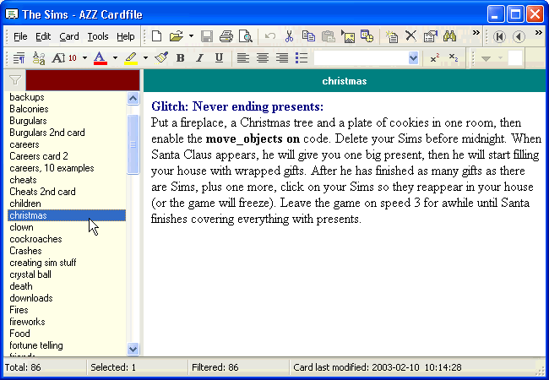Open a file with folder icon
Viewport: 549px width, 380px height.
177,36
